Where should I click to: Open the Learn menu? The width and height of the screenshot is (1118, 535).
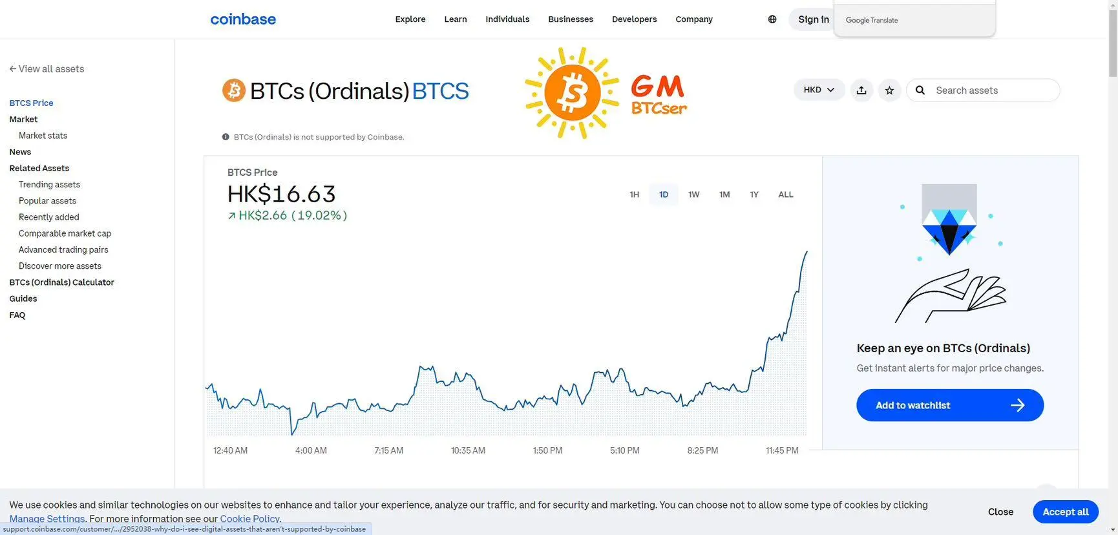point(456,19)
